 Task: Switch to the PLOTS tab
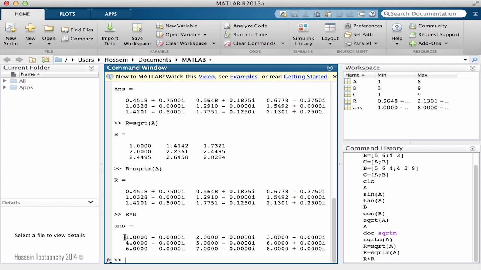(x=67, y=14)
